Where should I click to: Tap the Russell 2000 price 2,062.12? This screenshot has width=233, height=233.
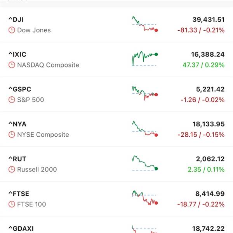pos(210,159)
